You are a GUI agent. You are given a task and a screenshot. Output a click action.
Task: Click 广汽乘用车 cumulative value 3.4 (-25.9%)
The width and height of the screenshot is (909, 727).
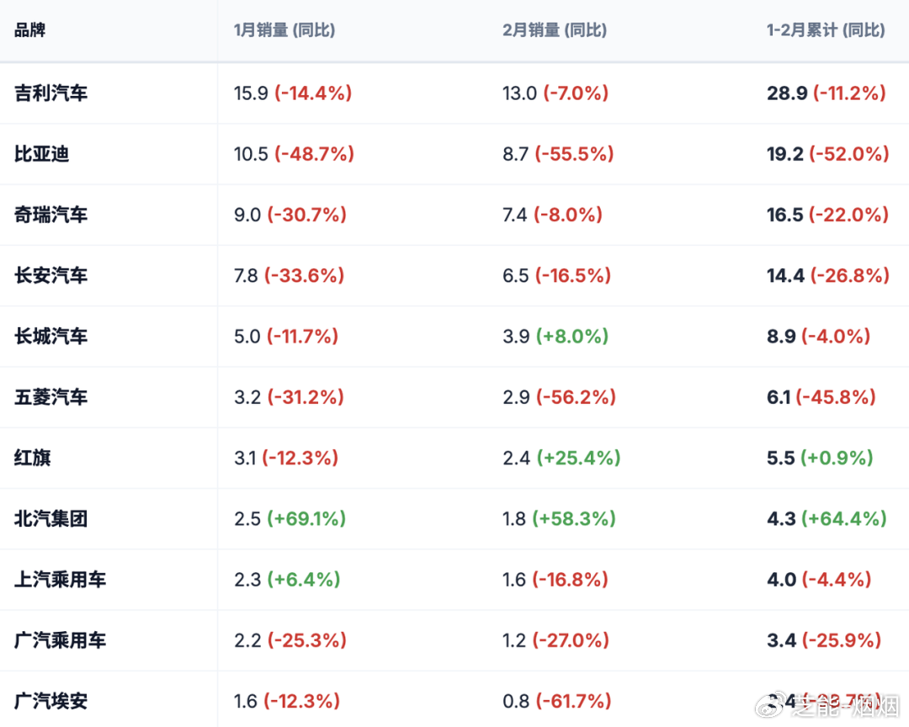pyautogui.click(x=824, y=640)
